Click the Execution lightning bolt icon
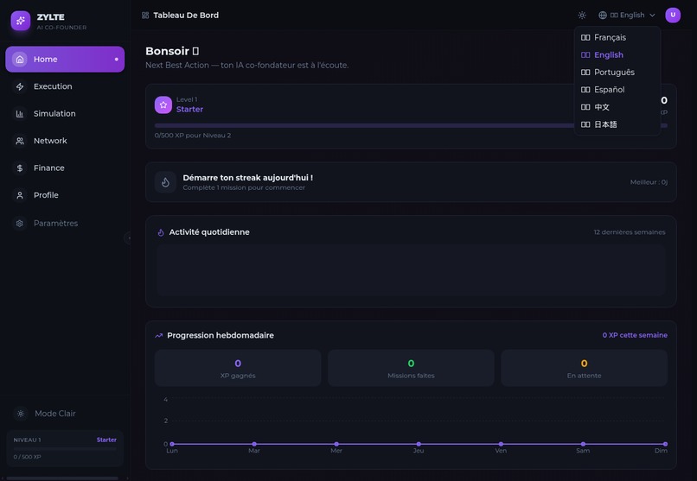This screenshot has width=697, height=481. click(x=20, y=86)
